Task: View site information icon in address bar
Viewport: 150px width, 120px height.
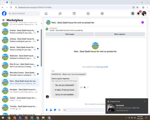Action: click(16, 7)
